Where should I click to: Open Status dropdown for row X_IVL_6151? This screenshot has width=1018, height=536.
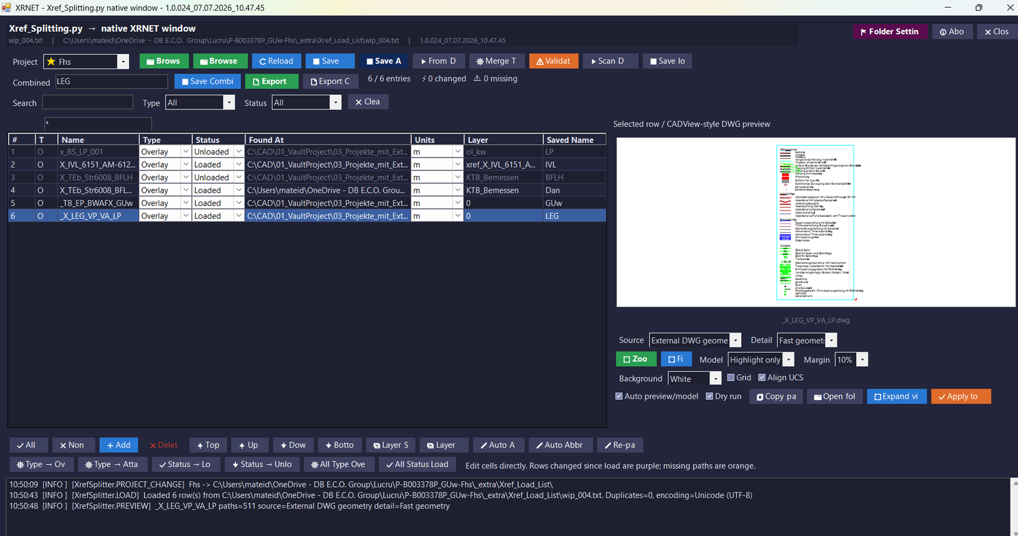coord(239,165)
